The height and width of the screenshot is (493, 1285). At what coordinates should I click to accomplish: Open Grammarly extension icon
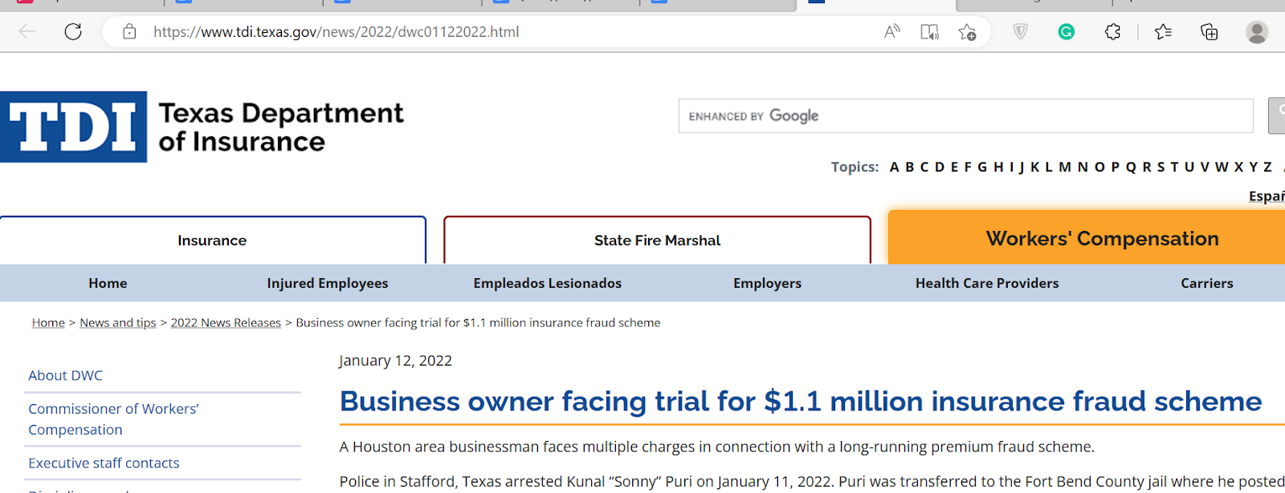1067,32
